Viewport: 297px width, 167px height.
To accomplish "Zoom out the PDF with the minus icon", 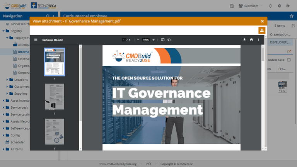I will [x=138, y=40].
